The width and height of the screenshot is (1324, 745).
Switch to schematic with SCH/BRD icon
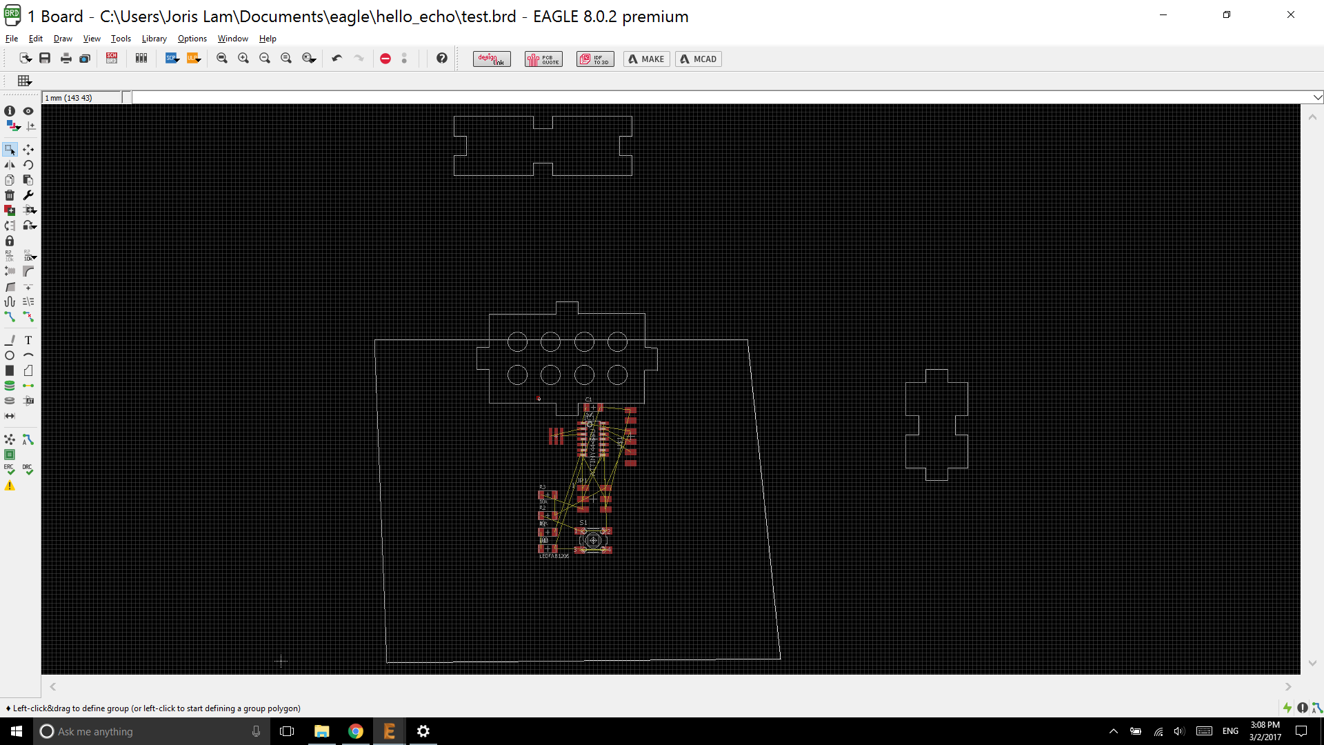coord(112,59)
